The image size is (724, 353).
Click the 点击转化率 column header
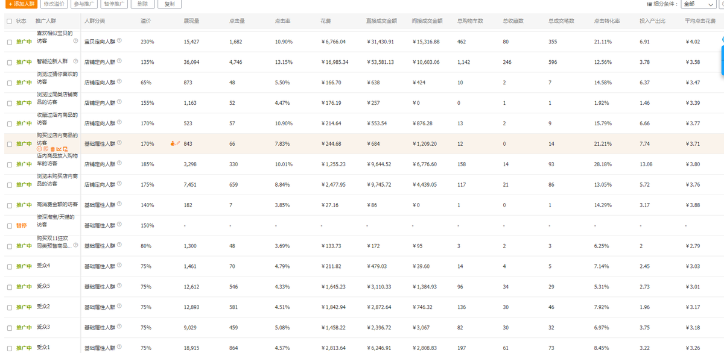[606, 21]
